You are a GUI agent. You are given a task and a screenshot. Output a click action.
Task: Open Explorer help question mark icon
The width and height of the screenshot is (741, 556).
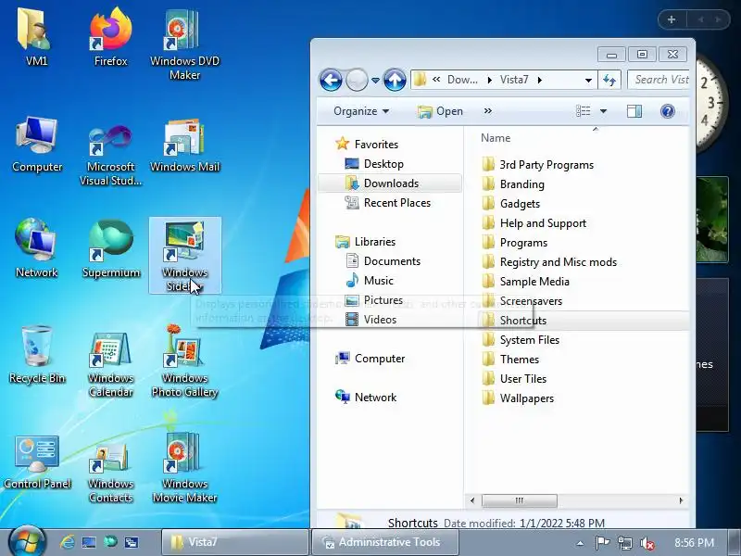[x=667, y=111]
